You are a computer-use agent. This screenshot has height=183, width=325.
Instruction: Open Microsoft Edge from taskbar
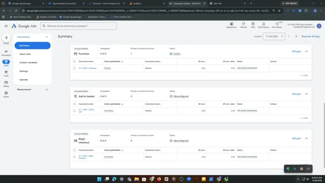tap(114, 179)
